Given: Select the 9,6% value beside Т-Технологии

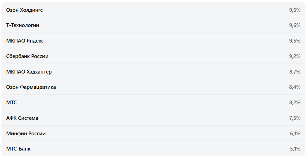Looking at the screenshot, I should (295, 25).
